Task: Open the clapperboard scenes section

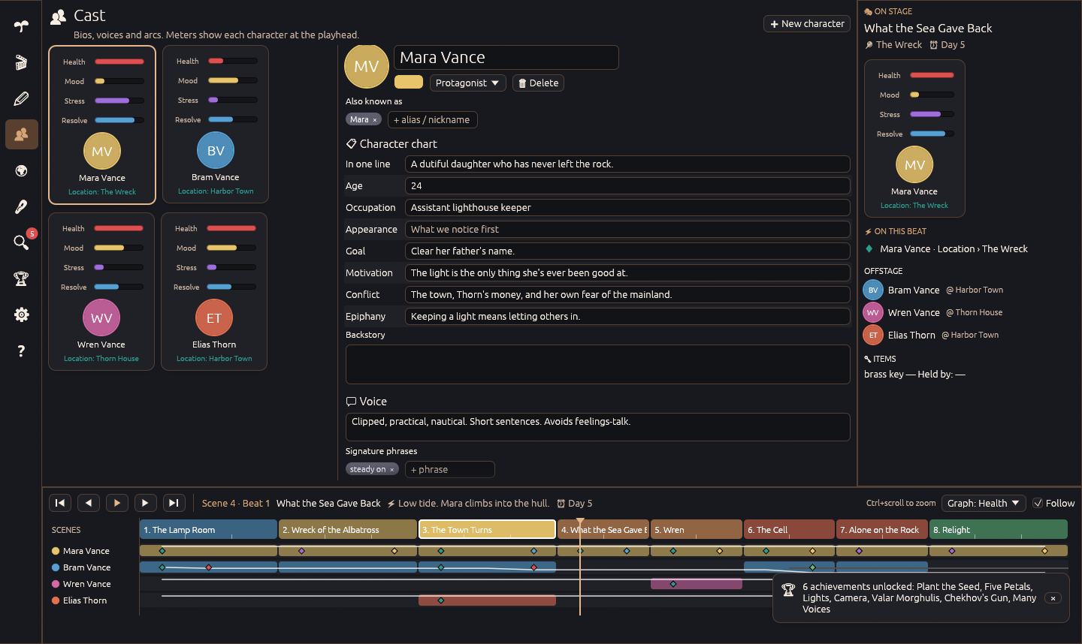Action: (21, 62)
